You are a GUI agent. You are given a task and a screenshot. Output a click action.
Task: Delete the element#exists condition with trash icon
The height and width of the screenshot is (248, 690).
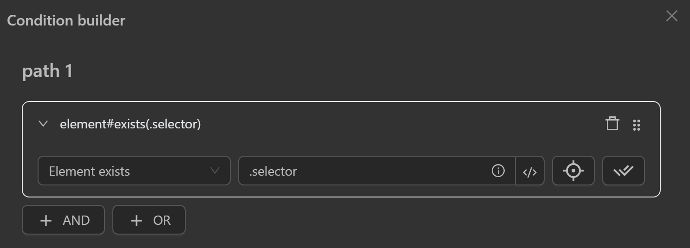612,124
